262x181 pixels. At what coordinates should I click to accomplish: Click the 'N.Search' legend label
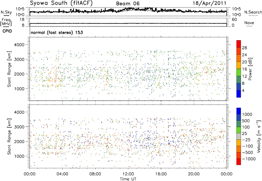[x=253, y=12]
